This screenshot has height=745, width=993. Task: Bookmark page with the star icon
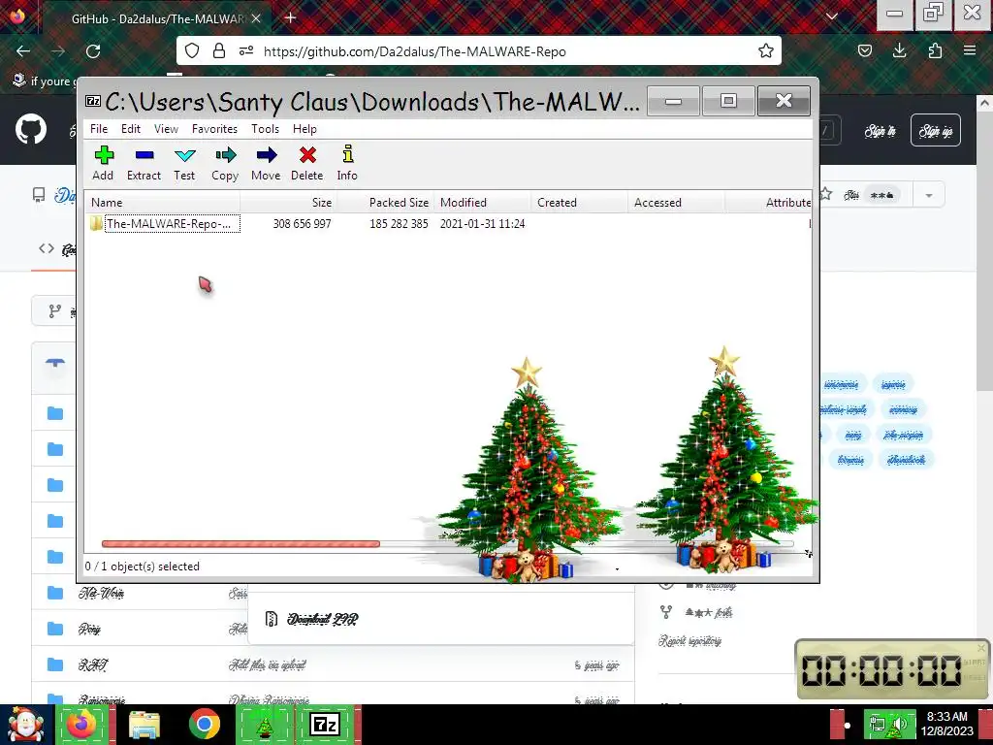point(766,50)
